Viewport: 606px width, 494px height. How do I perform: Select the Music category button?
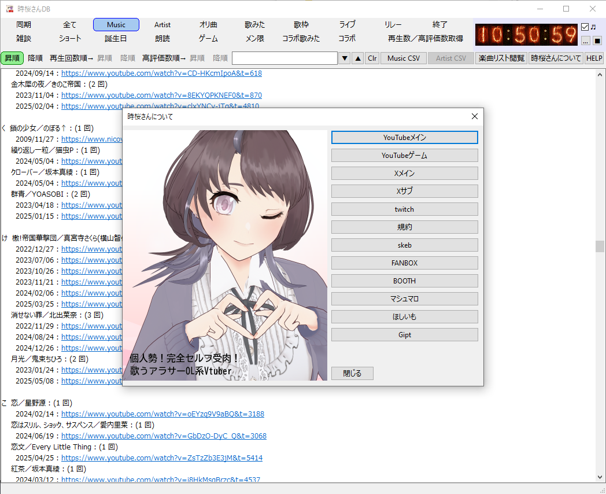click(x=116, y=25)
